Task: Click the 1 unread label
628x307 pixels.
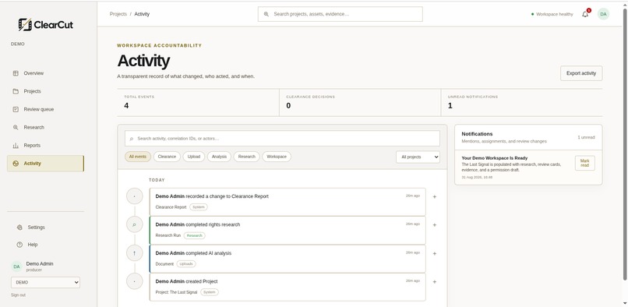Action: pyautogui.click(x=586, y=137)
